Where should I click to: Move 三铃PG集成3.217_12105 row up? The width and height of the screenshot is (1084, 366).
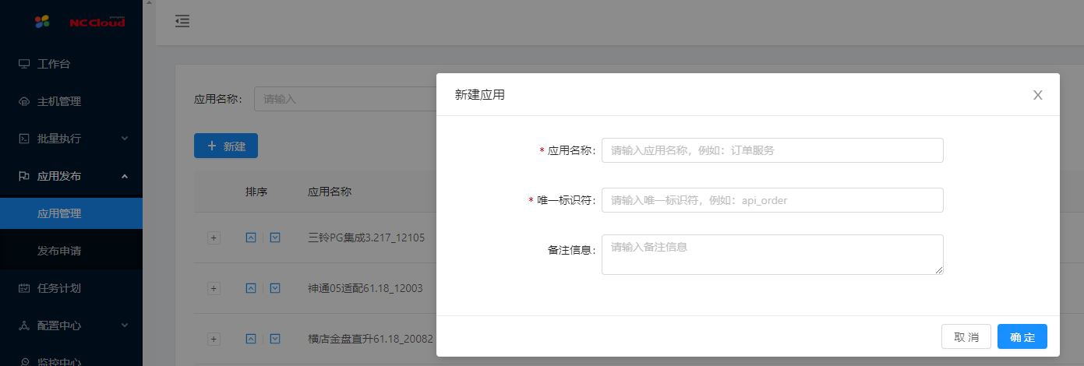(251, 238)
